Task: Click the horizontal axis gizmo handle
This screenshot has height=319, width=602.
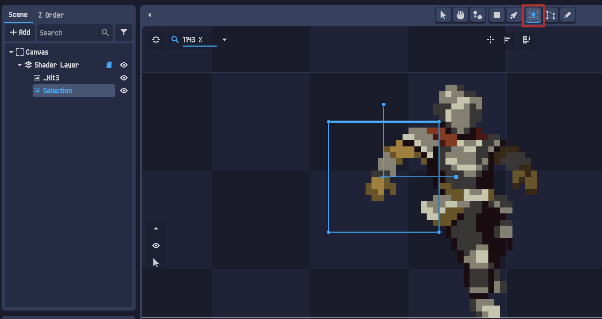Action: point(456,177)
